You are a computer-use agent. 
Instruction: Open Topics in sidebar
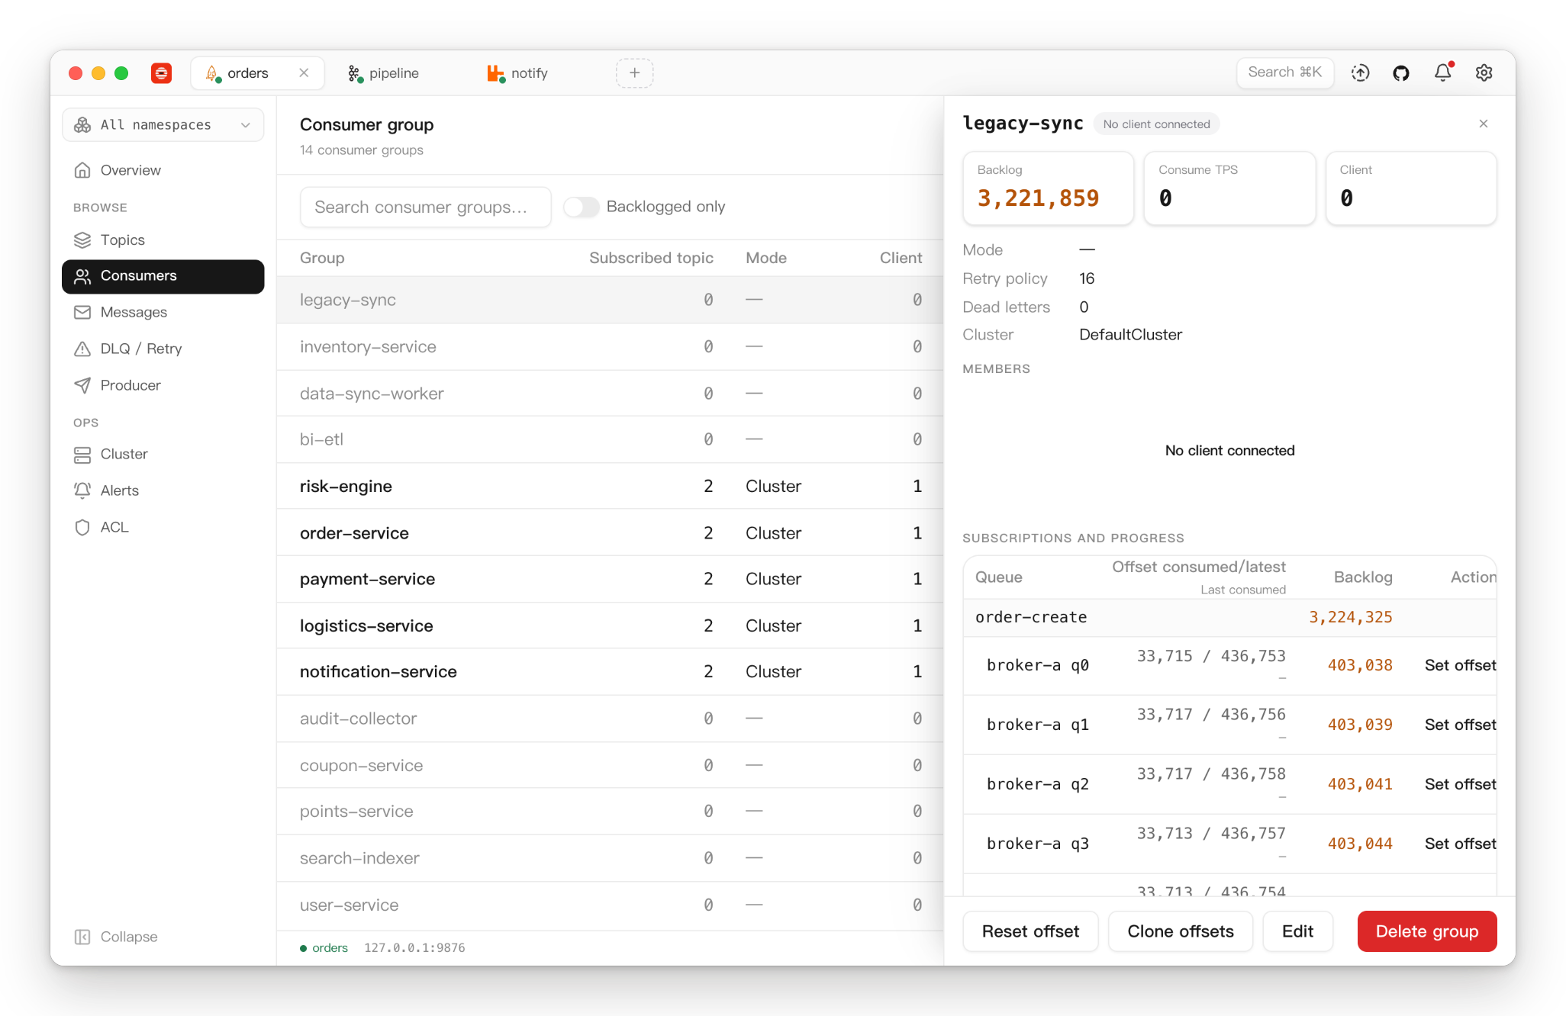pyautogui.click(x=163, y=240)
